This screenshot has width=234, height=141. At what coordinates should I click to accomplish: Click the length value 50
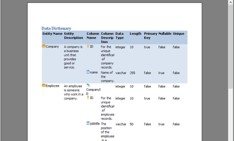click(x=131, y=124)
